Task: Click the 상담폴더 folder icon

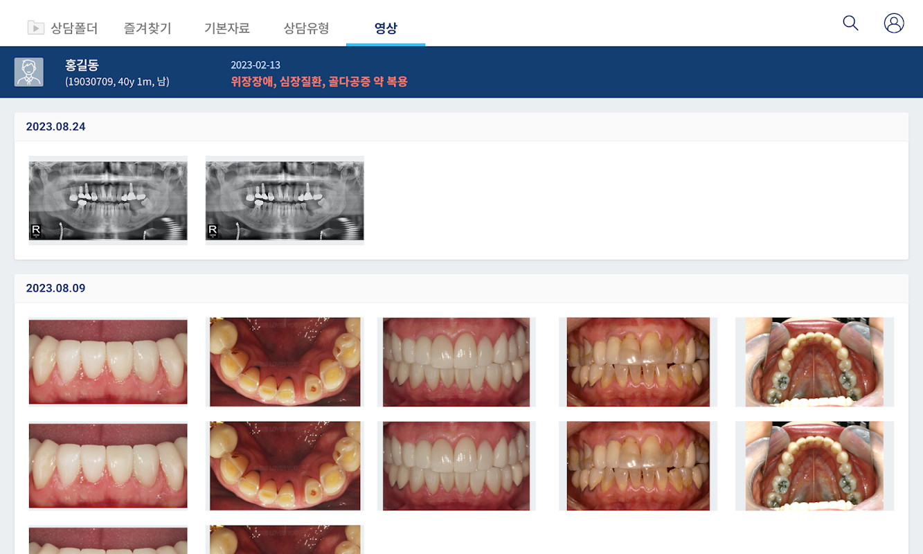Action: pos(35,28)
